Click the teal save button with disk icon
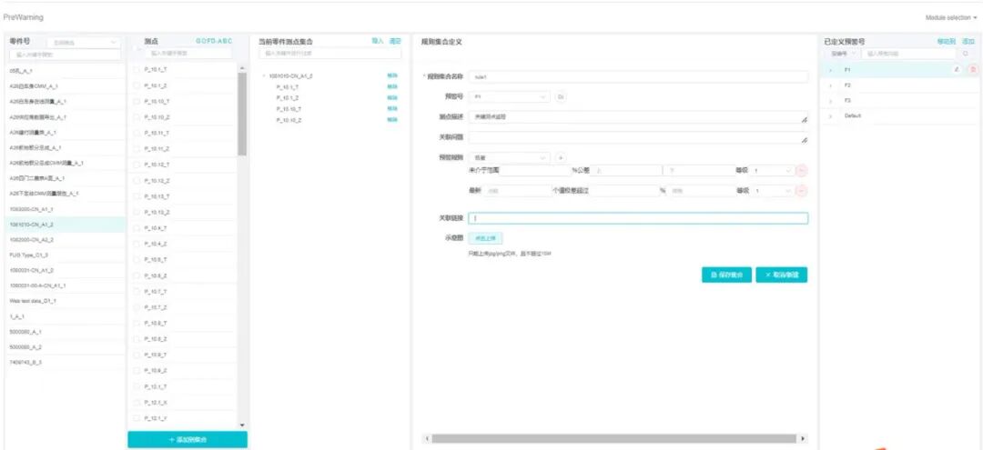The width and height of the screenshot is (983, 450). tap(726, 275)
